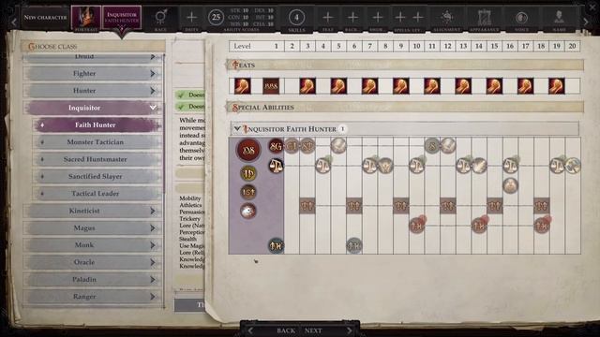Click the feat slot icon under level 19
Screen dimensions: 600x337
[556, 86]
